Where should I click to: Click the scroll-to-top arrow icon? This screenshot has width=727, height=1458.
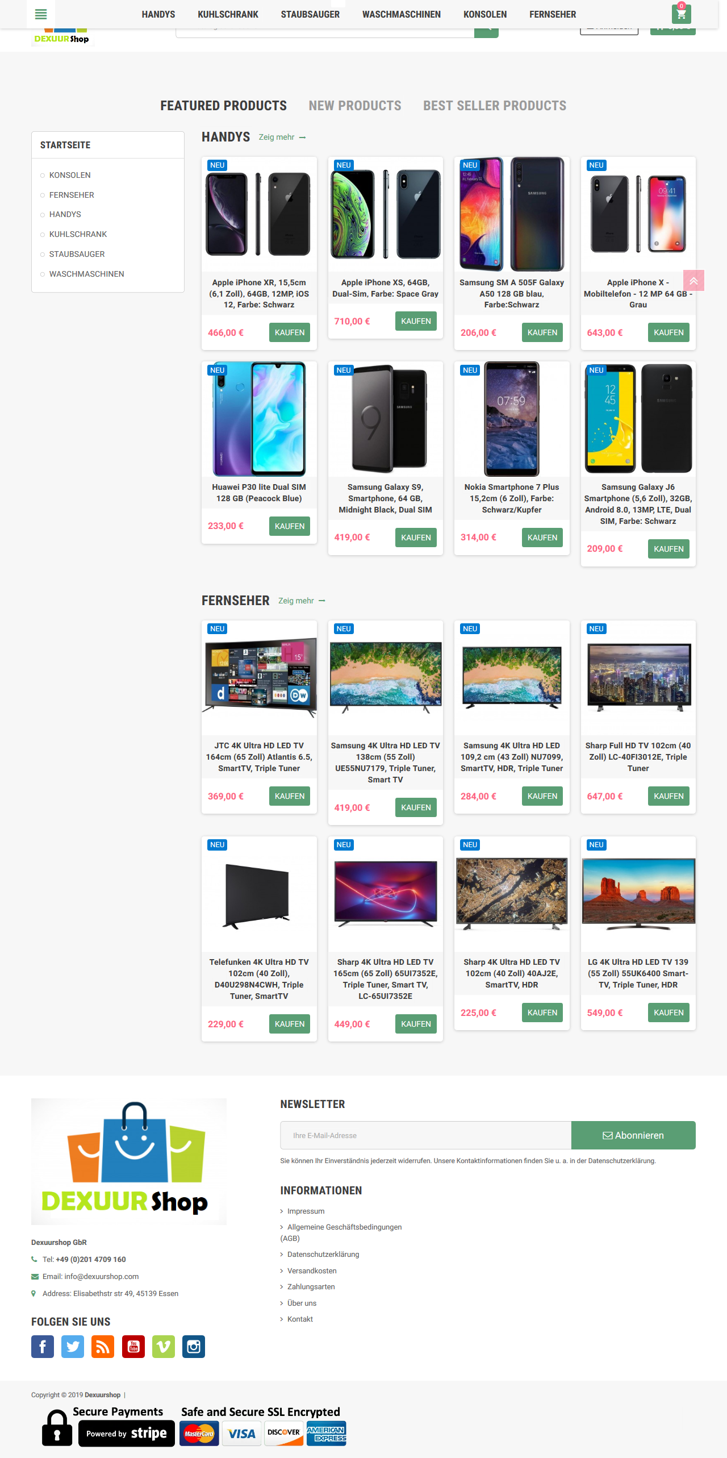click(x=693, y=281)
